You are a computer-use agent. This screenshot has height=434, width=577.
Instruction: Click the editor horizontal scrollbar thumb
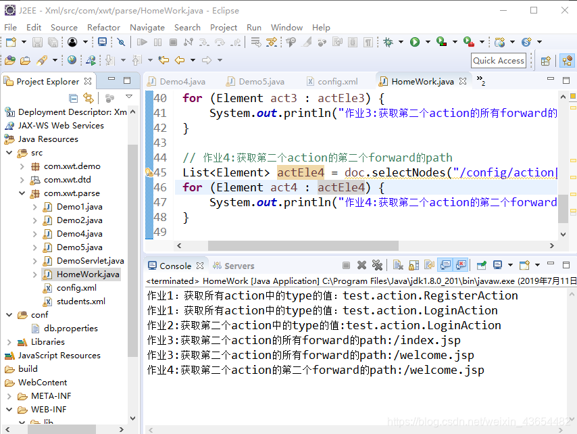[303, 245]
